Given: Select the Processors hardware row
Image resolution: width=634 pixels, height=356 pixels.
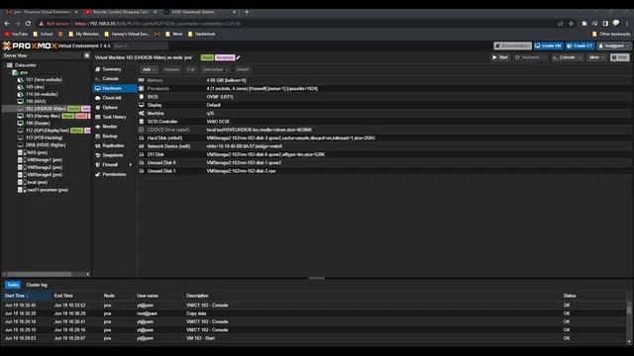Looking at the screenshot, I should pos(385,88).
